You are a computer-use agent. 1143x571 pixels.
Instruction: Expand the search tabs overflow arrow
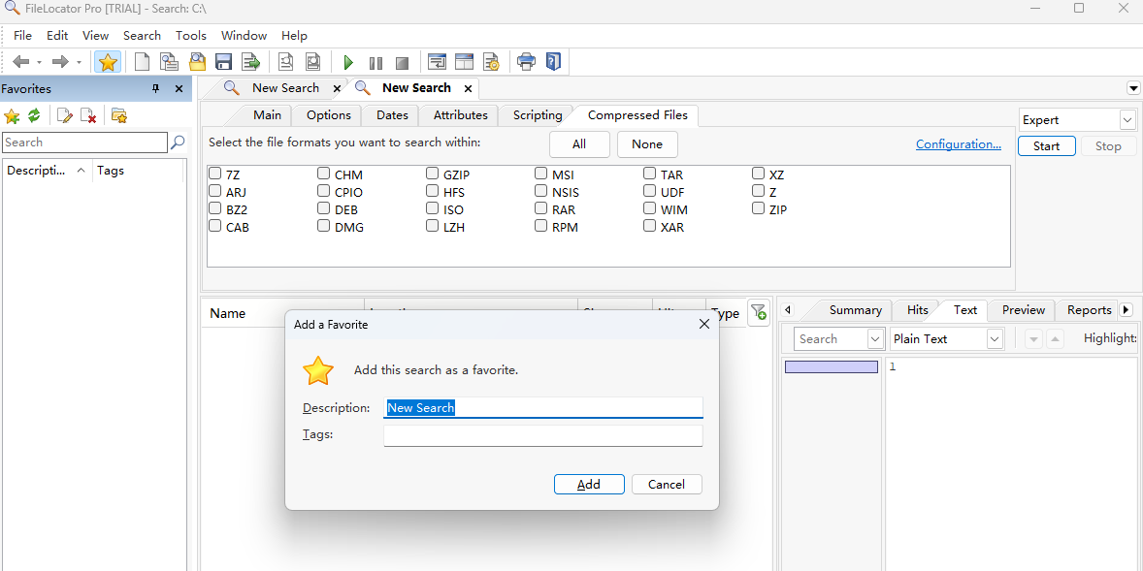point(1133,87)
